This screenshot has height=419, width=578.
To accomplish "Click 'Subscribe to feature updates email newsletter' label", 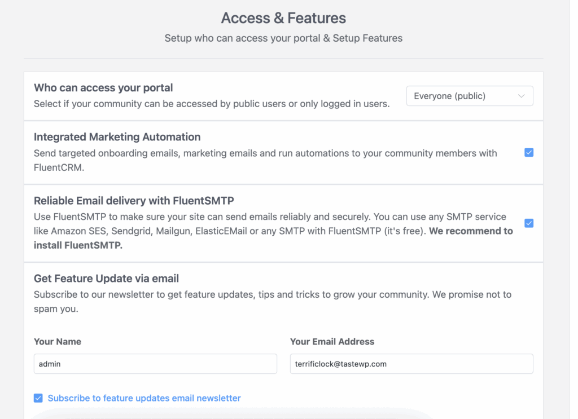I will [144, 398].
